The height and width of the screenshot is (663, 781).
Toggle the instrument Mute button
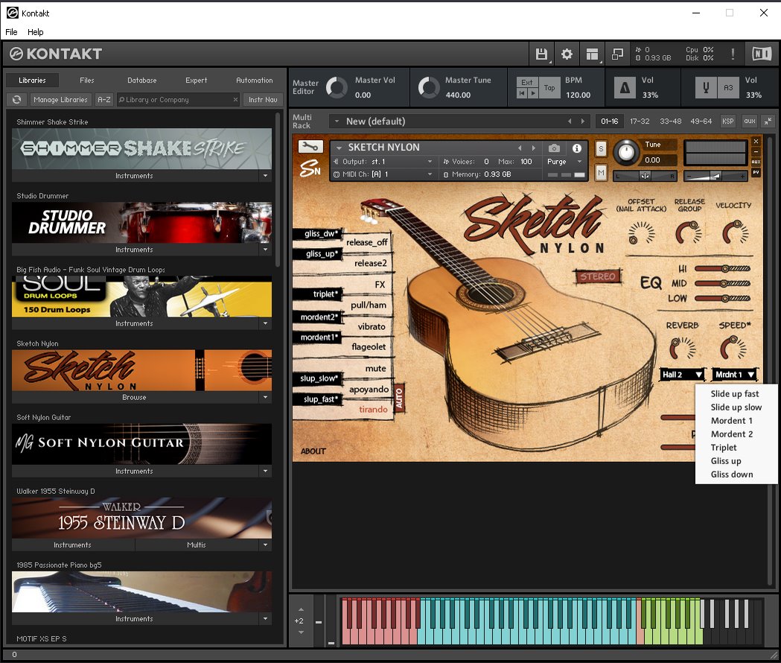click(x=601, y=173)
